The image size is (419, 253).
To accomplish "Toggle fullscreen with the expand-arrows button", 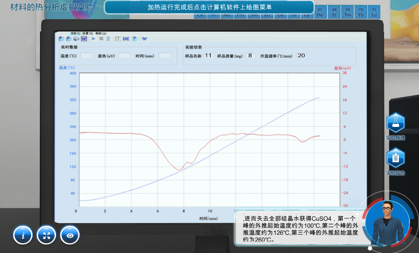I will coord(47,235).
